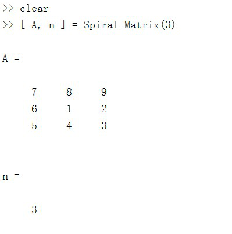Select the 3 in matrix A's last row
The width and height of the screenshot is (232, 234).
click(x=104, y=125)
